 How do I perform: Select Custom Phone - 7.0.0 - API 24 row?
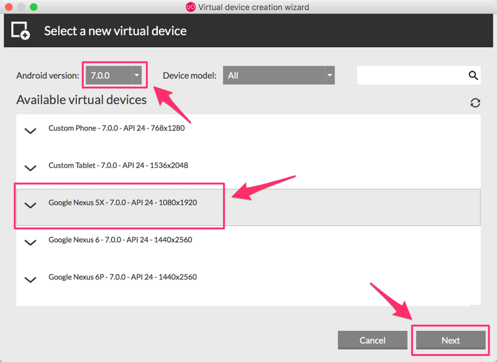coord(248,133)
